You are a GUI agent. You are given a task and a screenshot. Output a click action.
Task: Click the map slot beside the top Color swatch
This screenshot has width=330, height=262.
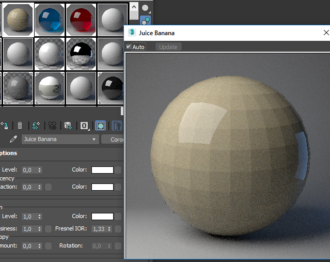coord(118,170)
